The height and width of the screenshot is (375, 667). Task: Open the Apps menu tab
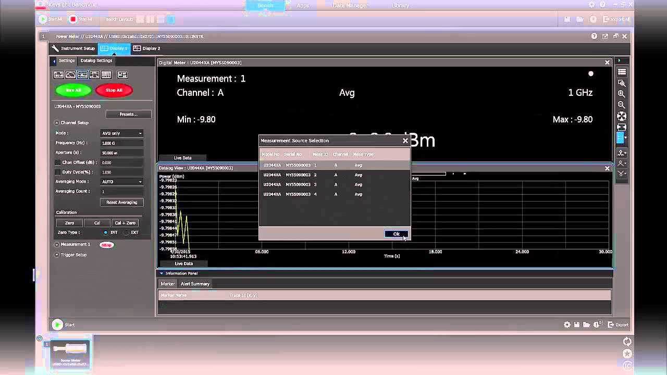tap(303, 6)
